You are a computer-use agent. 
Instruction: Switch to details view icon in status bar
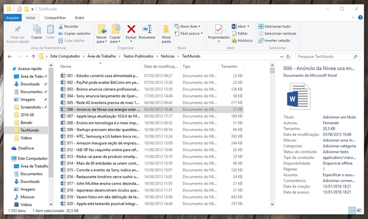click(x=352, y=210)
